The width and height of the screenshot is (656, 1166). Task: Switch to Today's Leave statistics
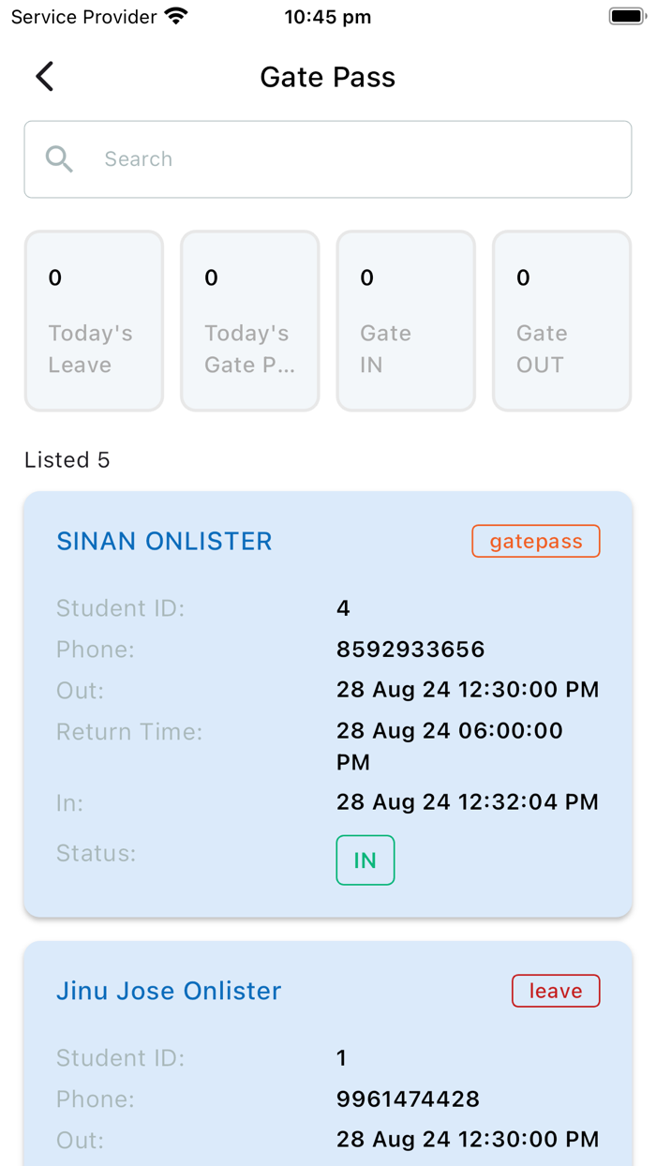click(x=94, y=321)
